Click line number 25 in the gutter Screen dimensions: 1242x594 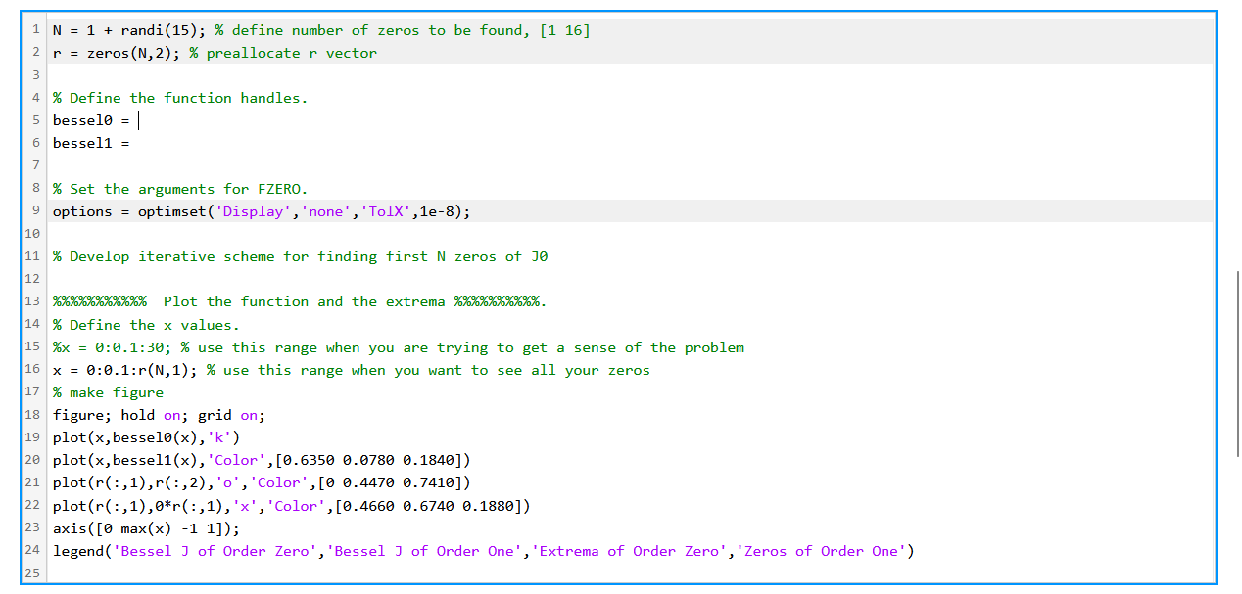pyautogui.click(x=32, y=573)
